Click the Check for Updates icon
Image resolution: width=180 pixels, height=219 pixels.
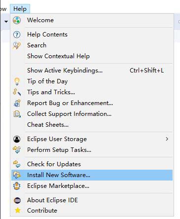(x=17, y=164)
